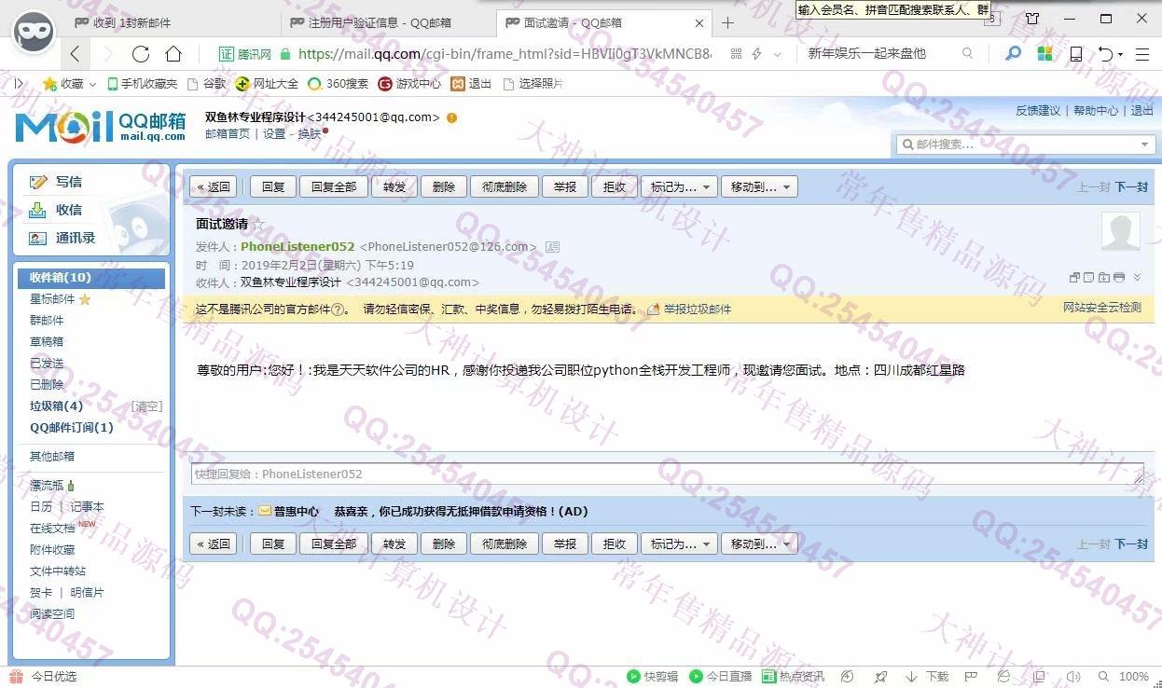Expand the bookmarks bar sidebar toggle
This screenshot has height=688, width=1162.
20,84
